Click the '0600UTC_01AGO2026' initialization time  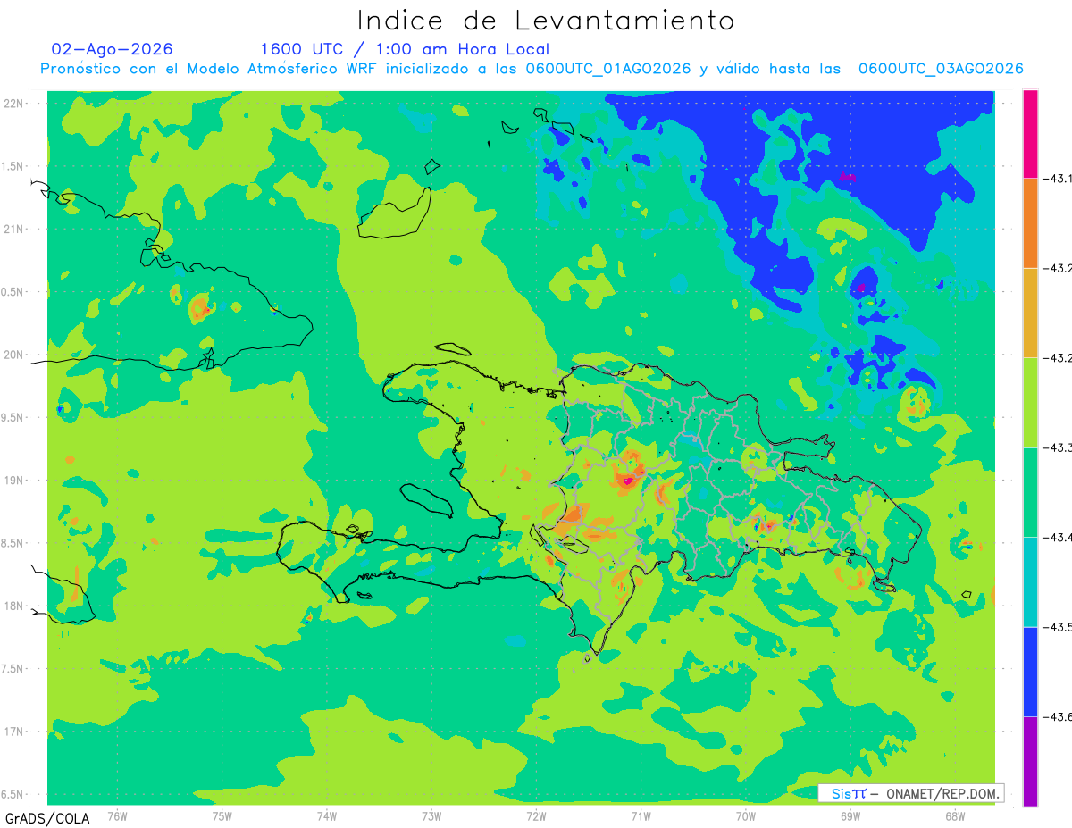(x=608, y=69)
